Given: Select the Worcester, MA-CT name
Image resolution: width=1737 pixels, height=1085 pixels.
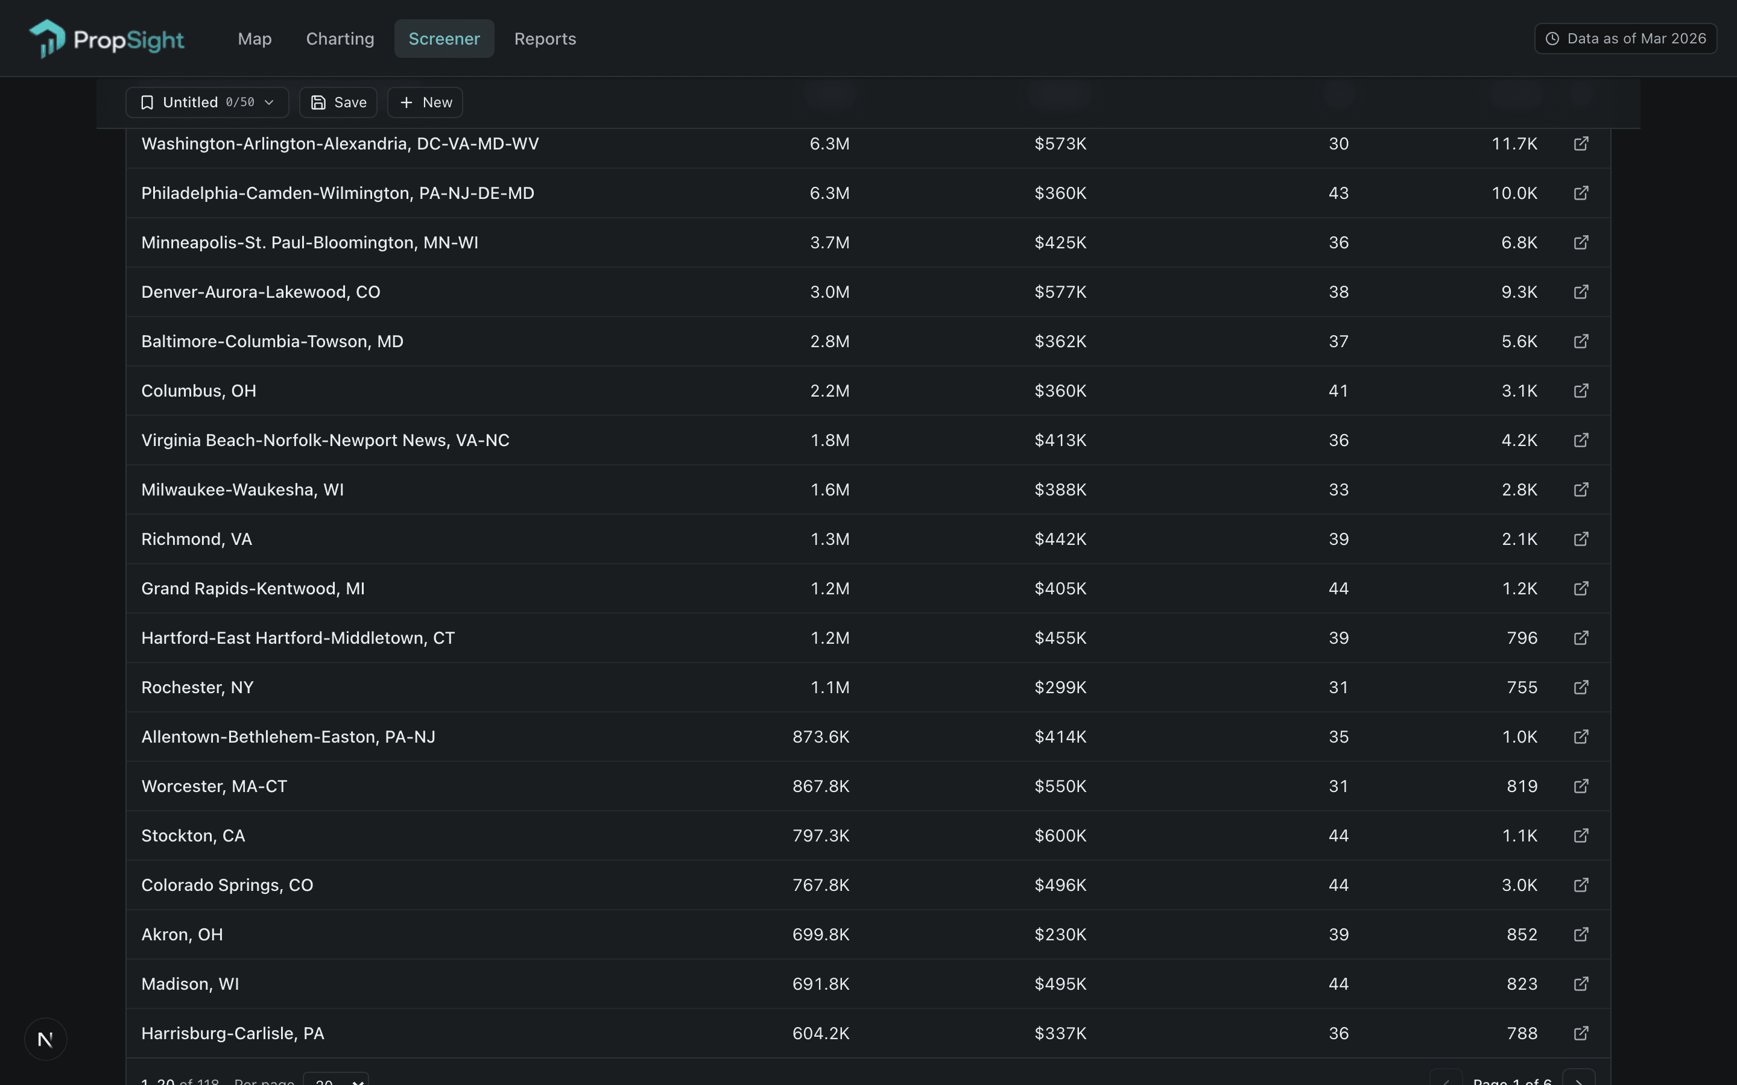Looking at the screenshot, I should (214, 787).
